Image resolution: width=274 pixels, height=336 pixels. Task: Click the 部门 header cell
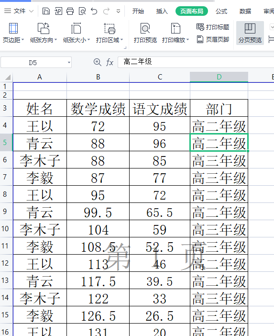(x=219, y=108)
